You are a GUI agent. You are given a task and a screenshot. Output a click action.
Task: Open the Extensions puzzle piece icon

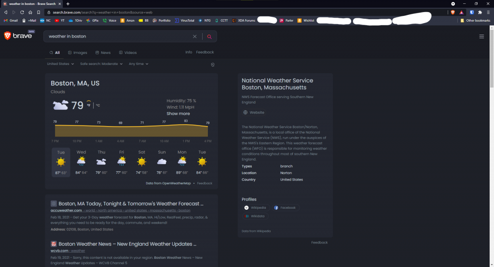[x=480, y=12]
